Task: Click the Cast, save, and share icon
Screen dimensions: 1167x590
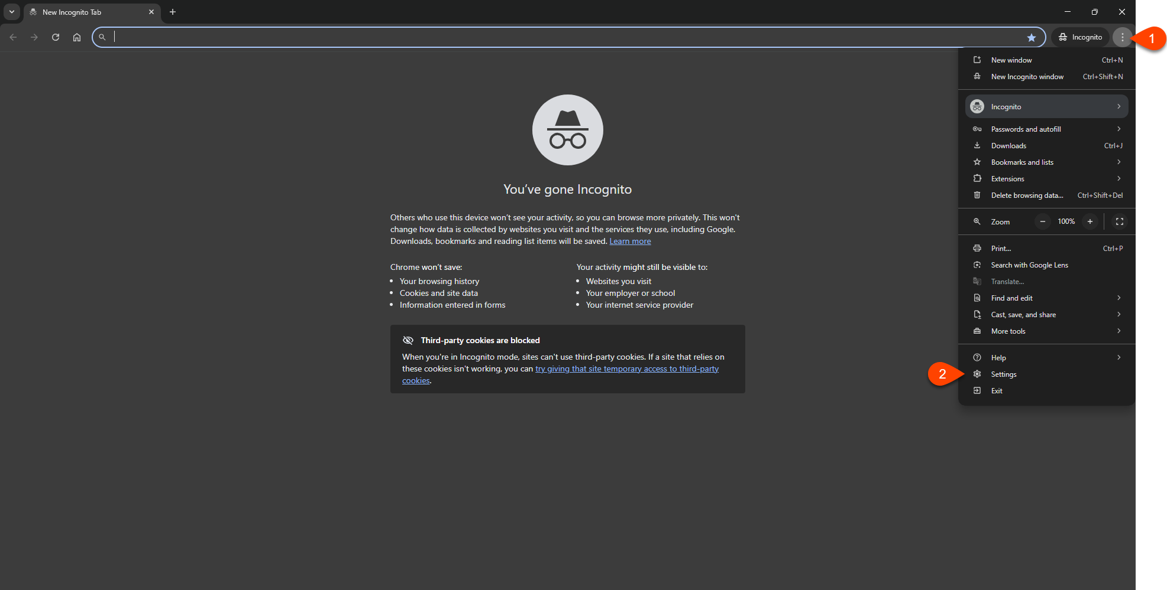Action: click(x=977, y=315)
